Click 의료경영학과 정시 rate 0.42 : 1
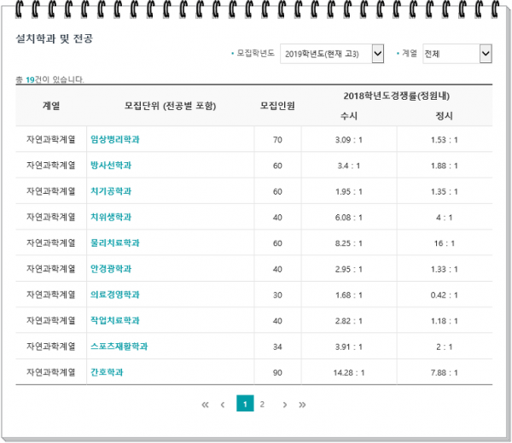 coord(444,295)
